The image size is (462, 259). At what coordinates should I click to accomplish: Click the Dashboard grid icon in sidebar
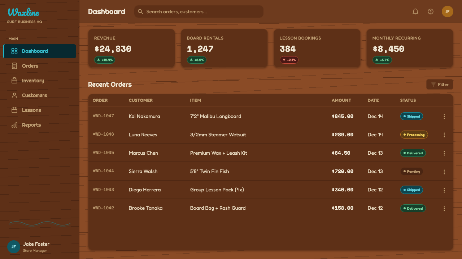(x=14, y=51)
